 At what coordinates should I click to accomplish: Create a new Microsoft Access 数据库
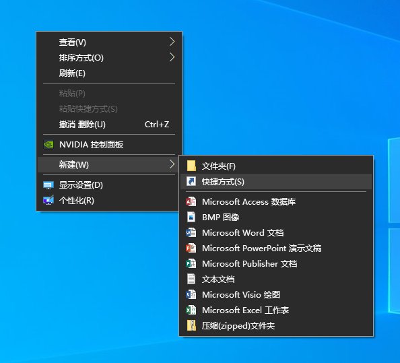(x=276, y=202)
